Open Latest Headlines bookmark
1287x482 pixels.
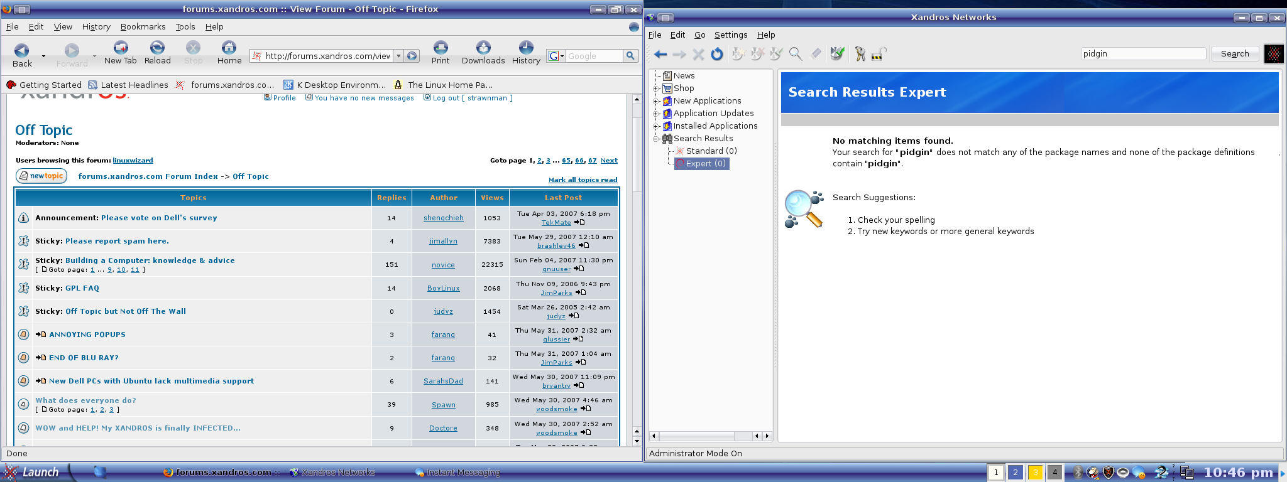click(128, 85)
